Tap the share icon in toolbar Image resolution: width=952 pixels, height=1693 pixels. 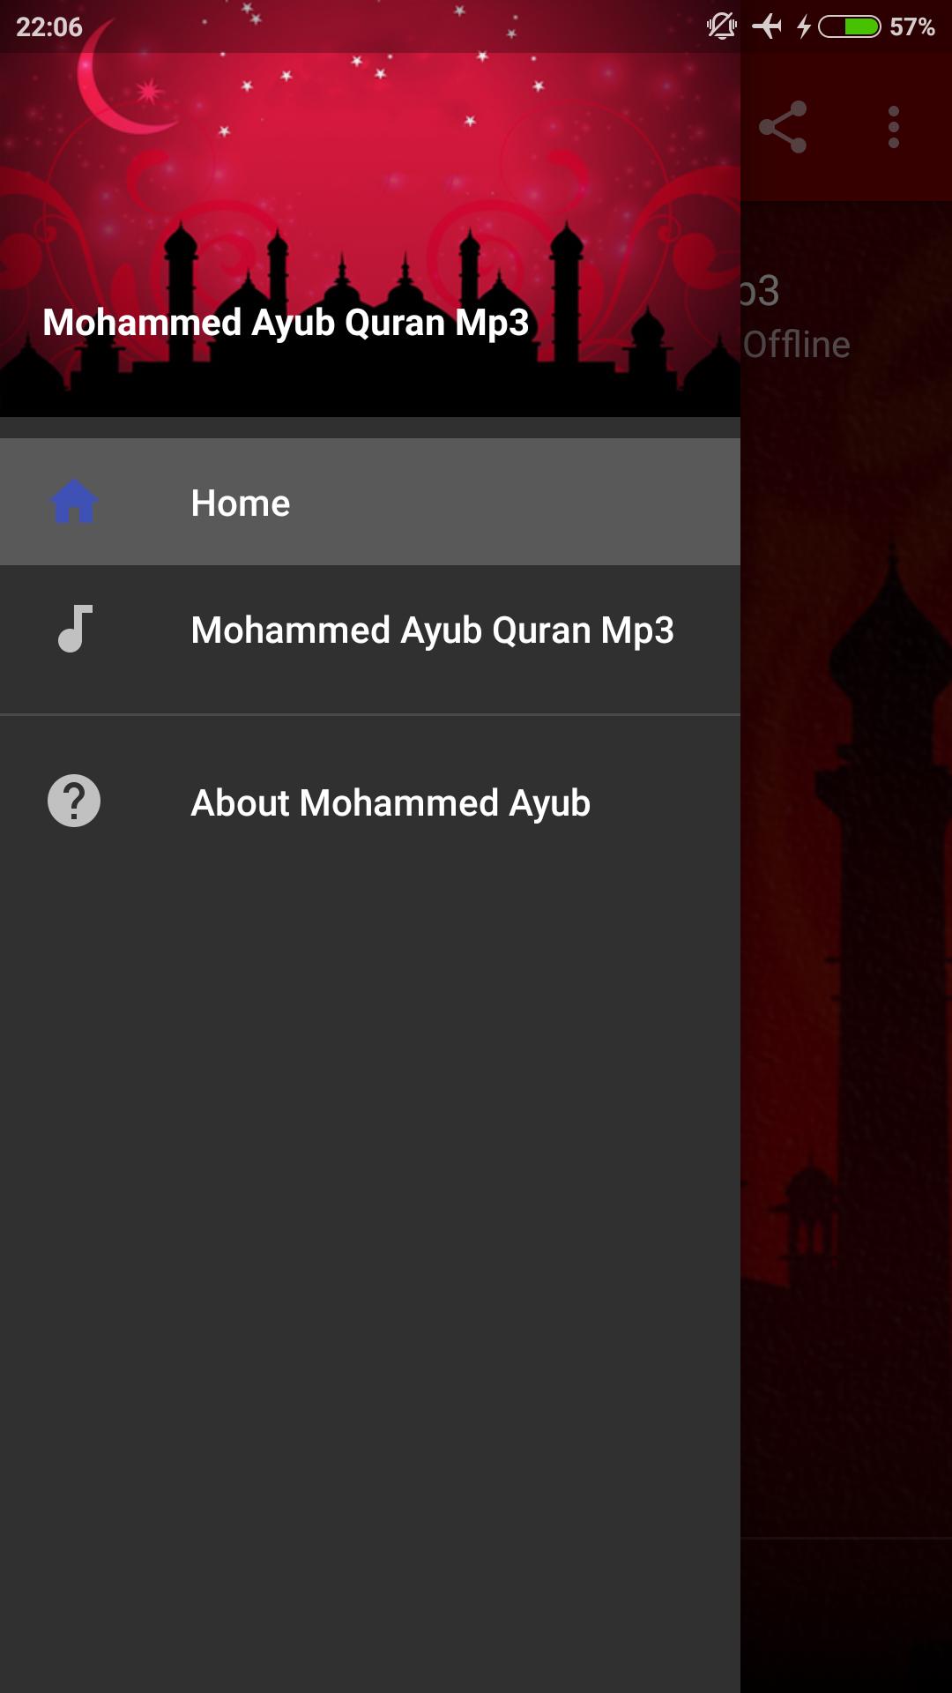pyautogui.click(x=783, y=127)
